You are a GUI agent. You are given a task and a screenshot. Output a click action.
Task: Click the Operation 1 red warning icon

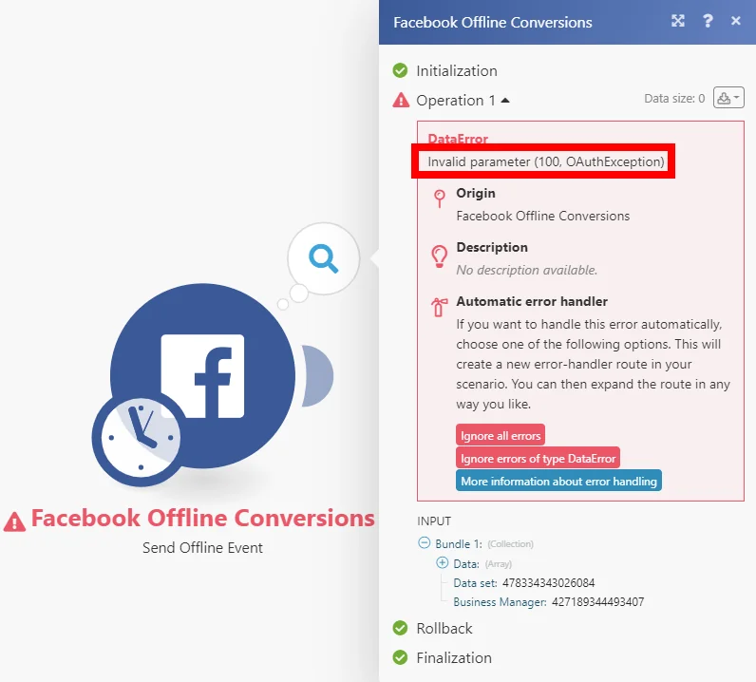click(x=401, y=100)
